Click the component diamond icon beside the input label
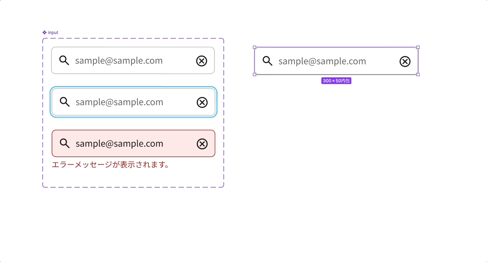Viewport: 487px width, 262px height. click(x=45, y=33)
